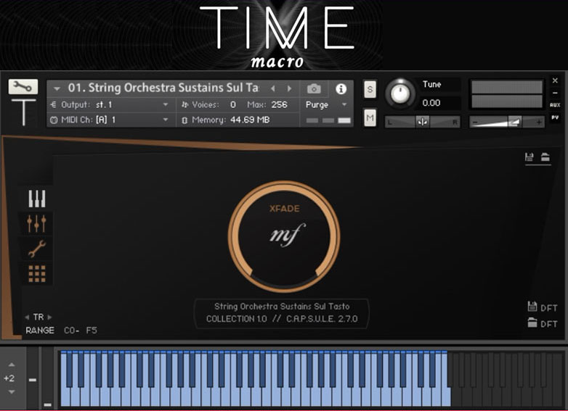This screenshot has width=568, height=411.
Task: Open the grid sequencer page icon
Action: coord(36,273)
